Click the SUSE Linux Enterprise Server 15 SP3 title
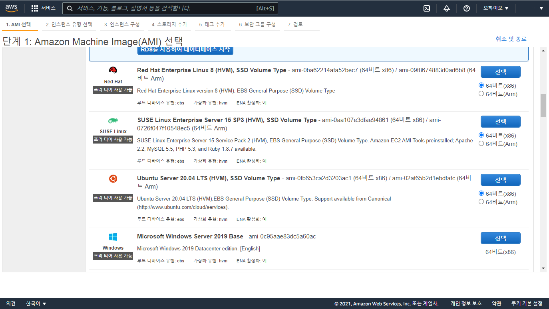 click(227, 120)
